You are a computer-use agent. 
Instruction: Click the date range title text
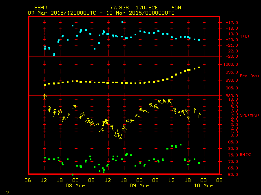click(101, 13)
